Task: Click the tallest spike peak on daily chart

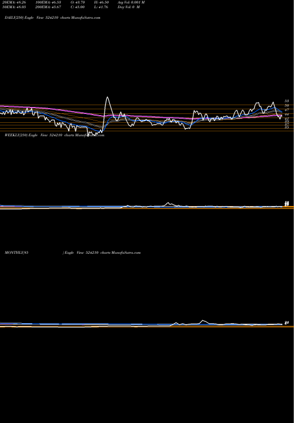Action: [108, 97]
